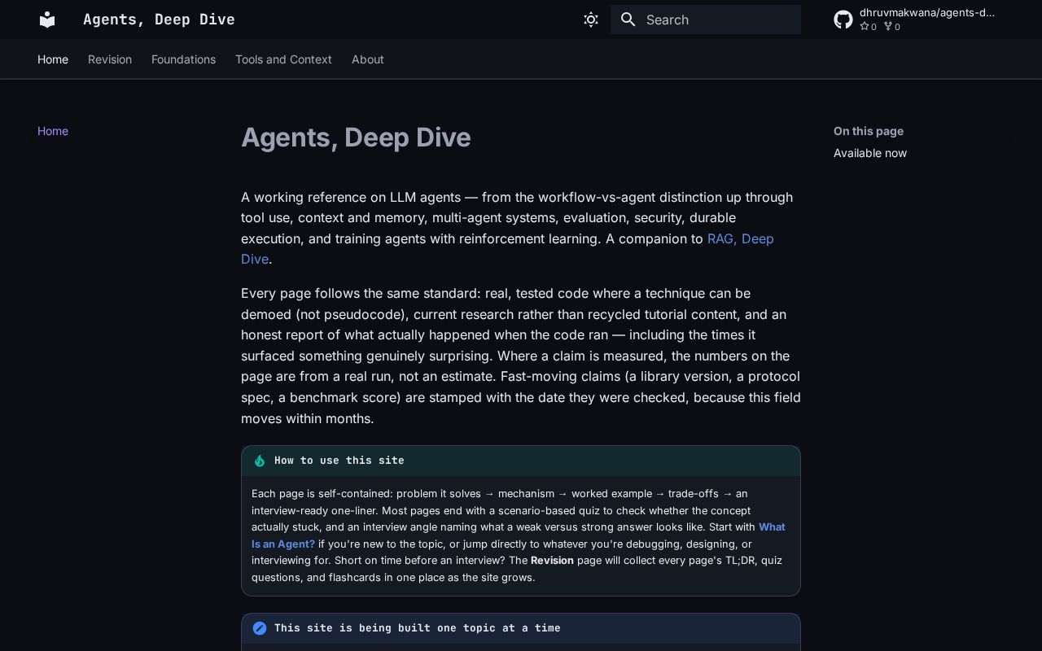Switch to the Home tab
Screen dimensions: 1042x651
coord(53,59)
